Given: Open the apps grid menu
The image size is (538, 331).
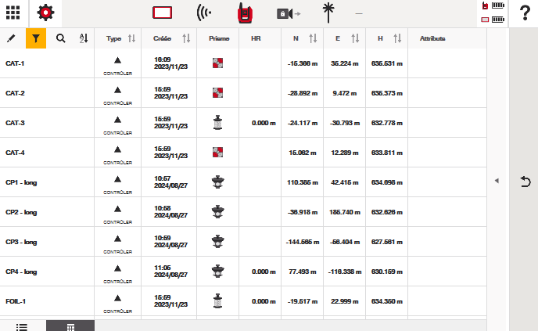Looking at the screenshot, I should [x=13, y=13].
